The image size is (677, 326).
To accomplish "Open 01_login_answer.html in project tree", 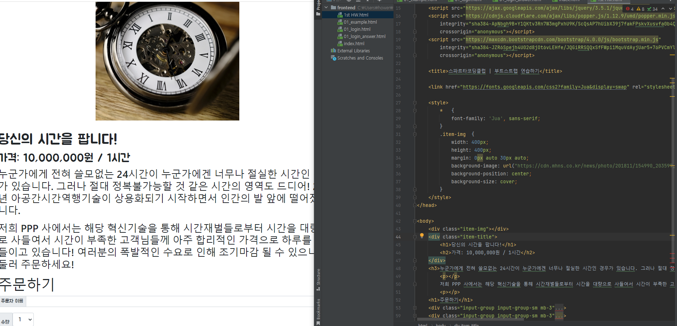I will click(x=365, y=37).
